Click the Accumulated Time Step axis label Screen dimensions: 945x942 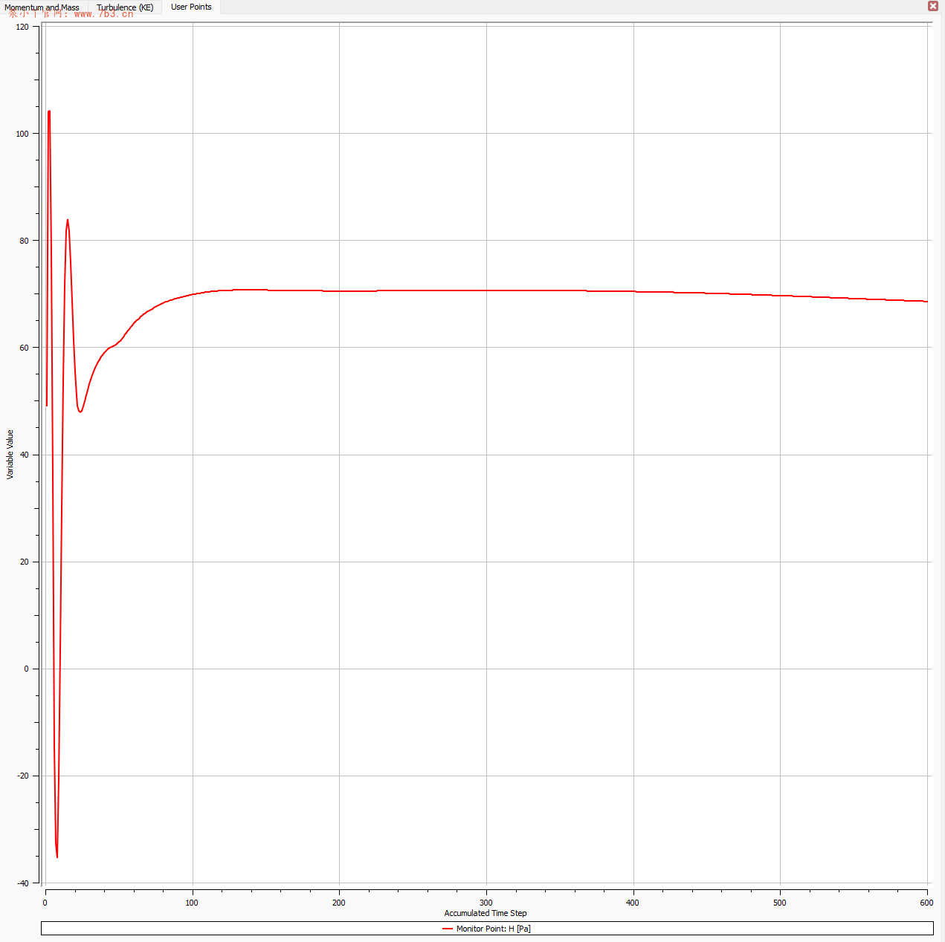tap(486, 913)
